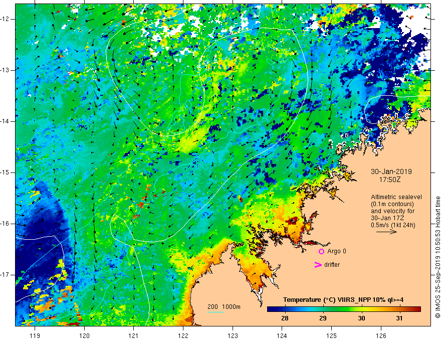Screen dimensions: 441x341
Task: Click the color bar value 30
Action: [x=361, y=318]
